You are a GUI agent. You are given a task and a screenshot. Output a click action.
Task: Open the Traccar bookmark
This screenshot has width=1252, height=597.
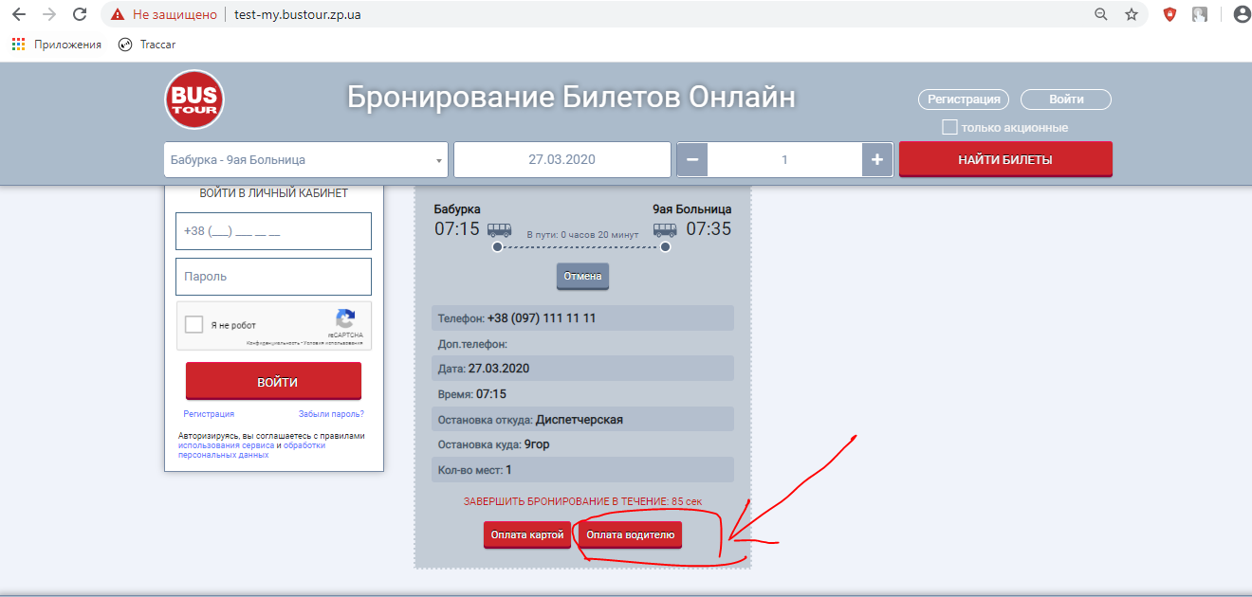click(x=147, y=45)
